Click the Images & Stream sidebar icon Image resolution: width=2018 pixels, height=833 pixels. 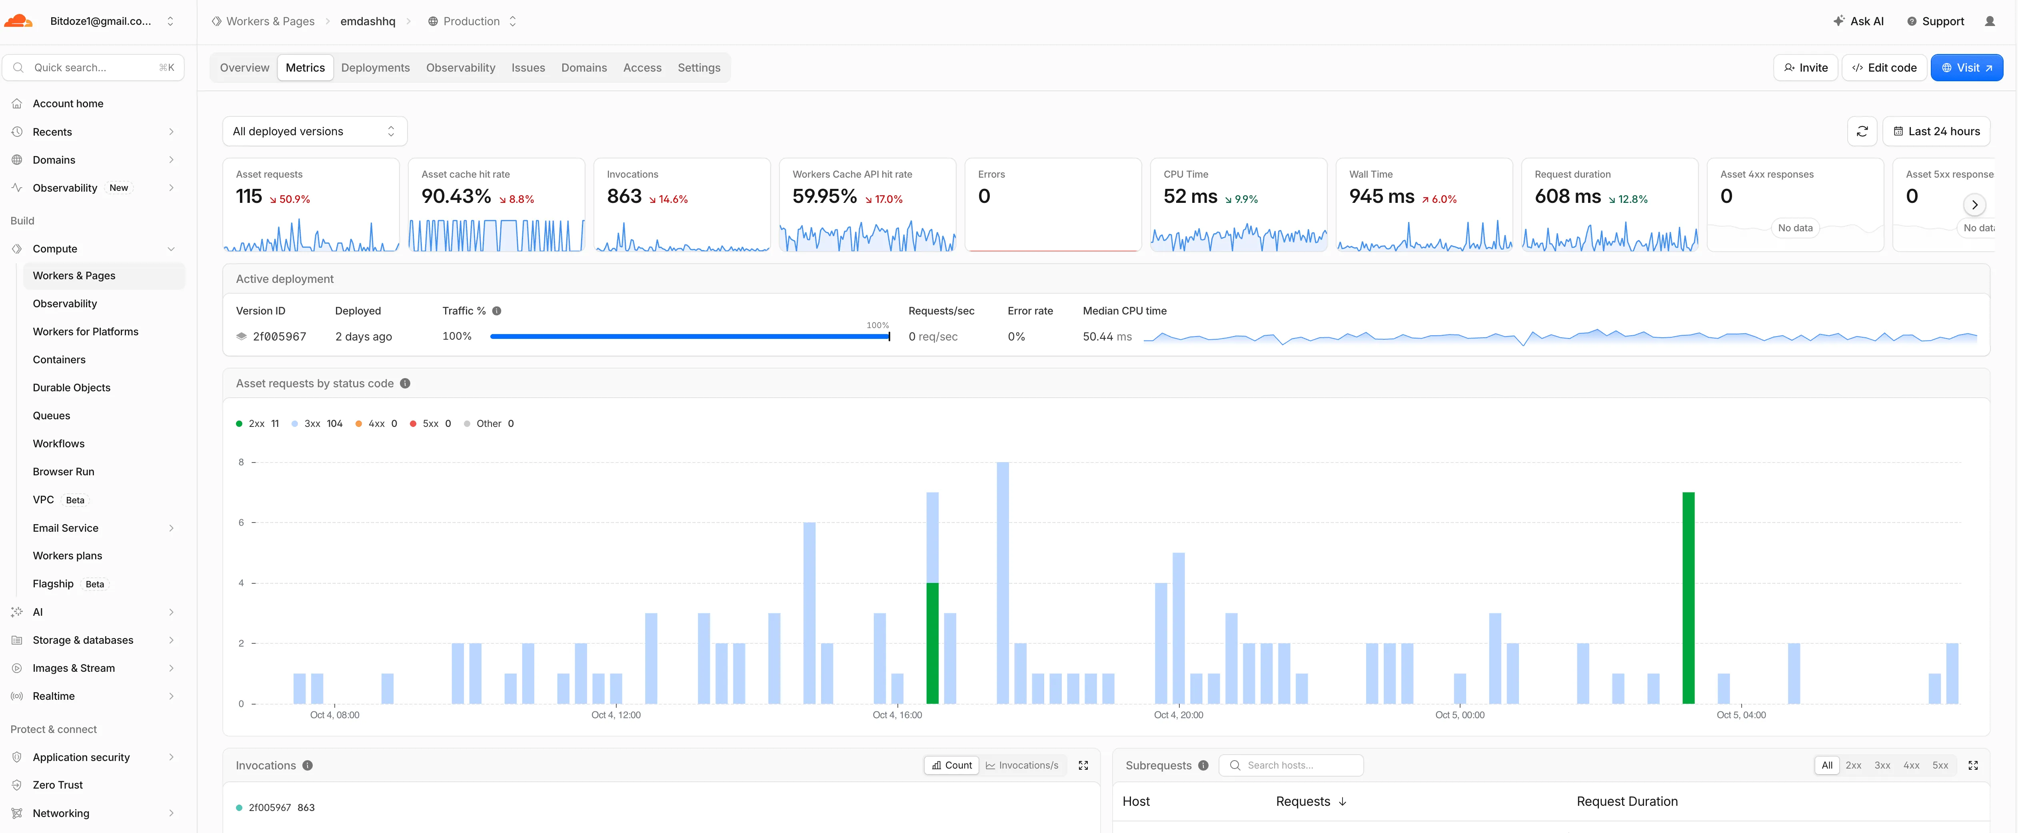[16, 669]
